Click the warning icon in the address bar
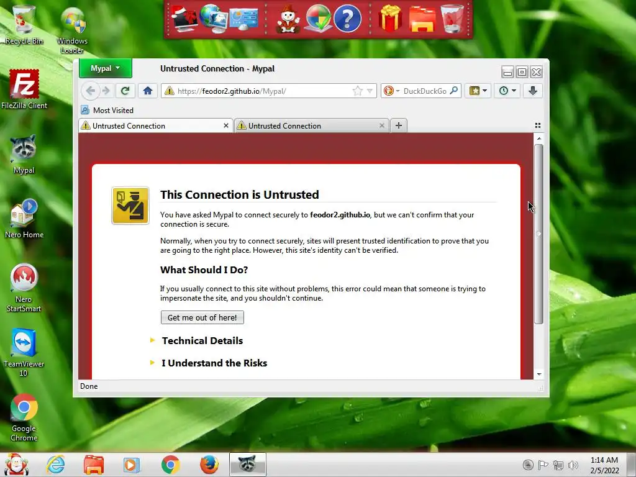The height and width of the screenshot is (477, 636). coord(169,91)
